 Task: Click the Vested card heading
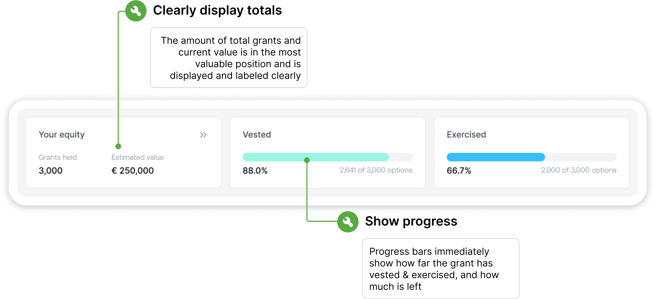[257, 135]
